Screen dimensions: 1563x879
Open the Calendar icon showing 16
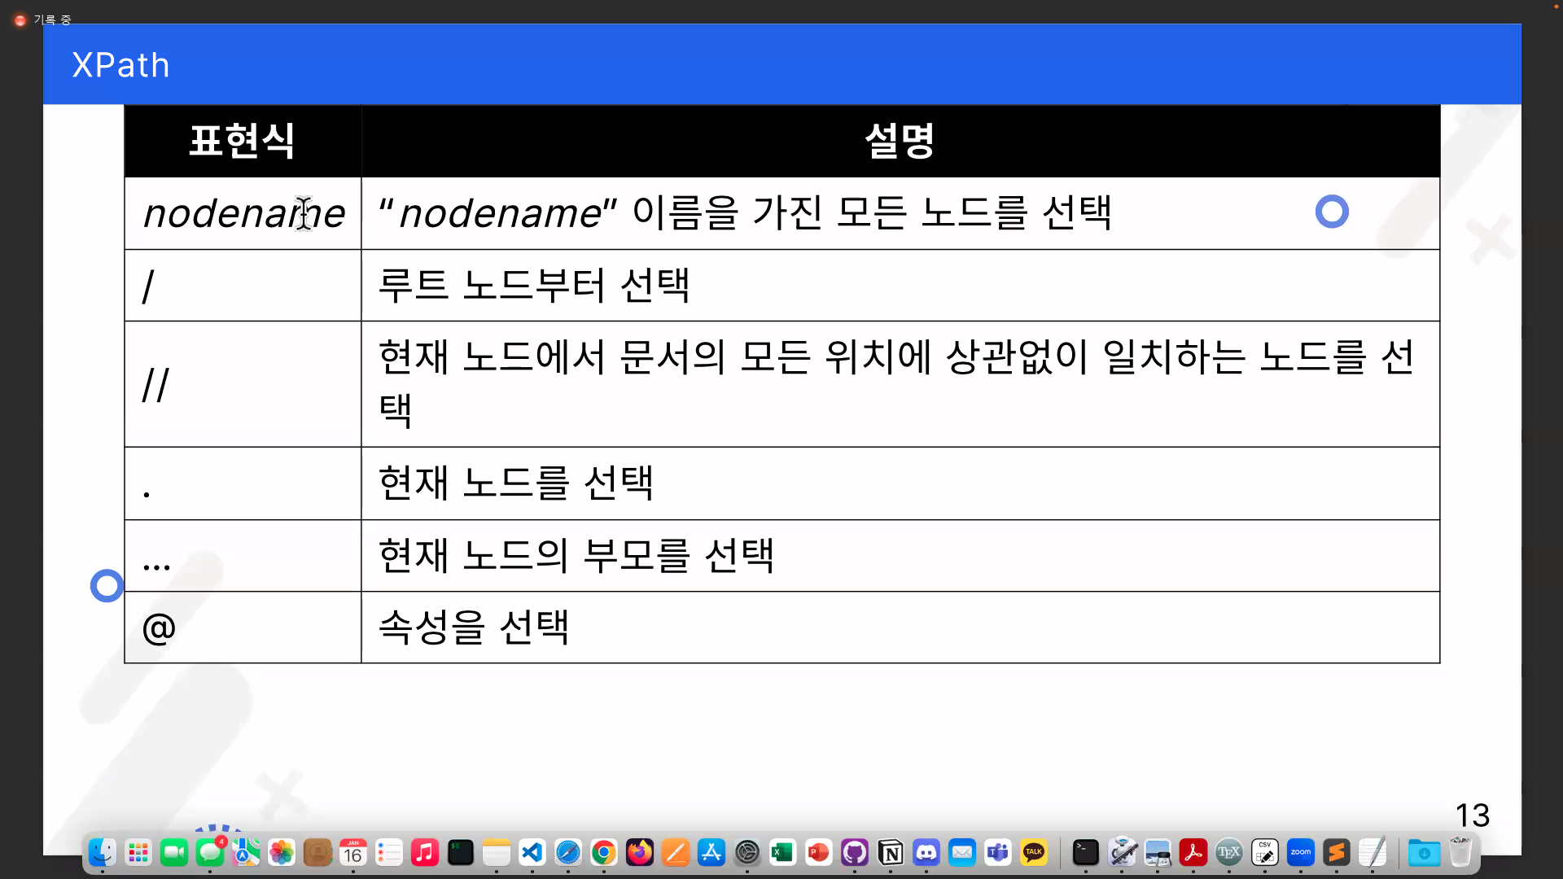[x=352, y=852]
